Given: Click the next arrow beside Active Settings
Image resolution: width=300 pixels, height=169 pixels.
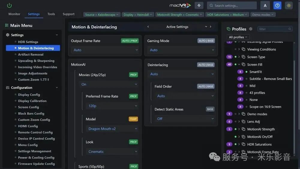Looking at the screenshot, I should point(211,27).
